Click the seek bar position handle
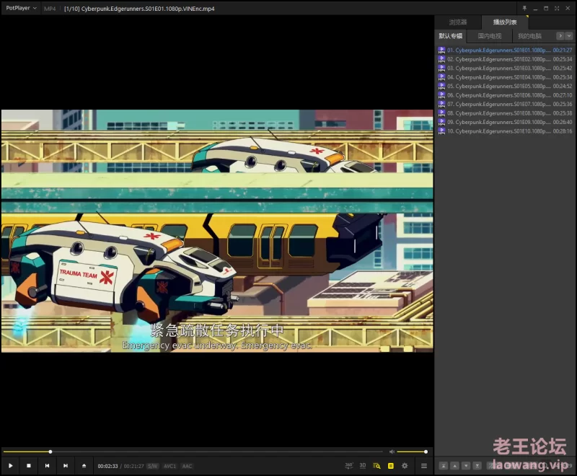This screenshot has height=476, width=577. pyautogui.click(x=50, y=451)
